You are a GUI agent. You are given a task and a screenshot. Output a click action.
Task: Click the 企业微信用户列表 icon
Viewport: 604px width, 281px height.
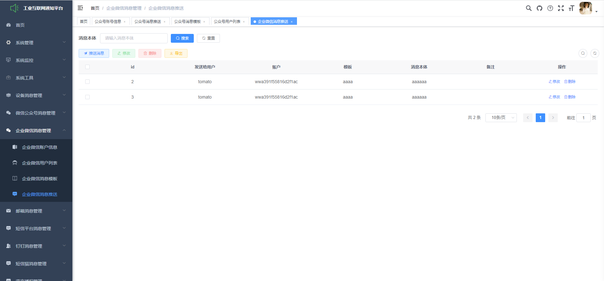(x=15, y=163)
